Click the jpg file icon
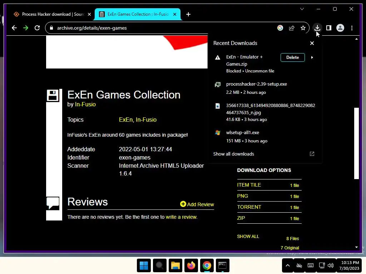The image size is (366, 274). tap(218, 106)
